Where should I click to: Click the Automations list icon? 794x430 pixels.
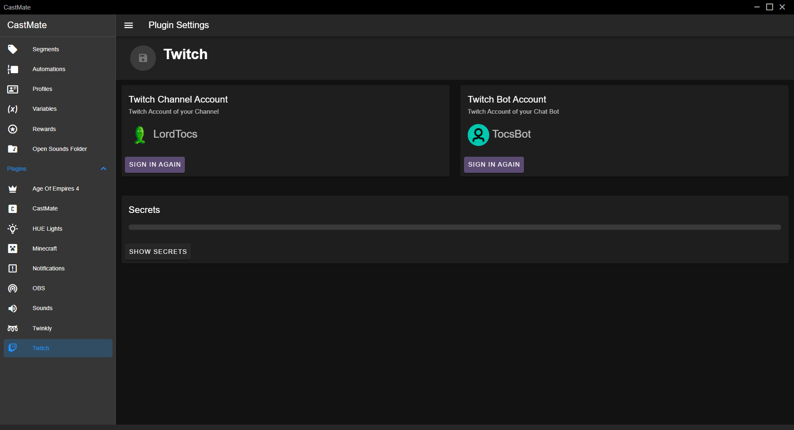click(13, 69)
